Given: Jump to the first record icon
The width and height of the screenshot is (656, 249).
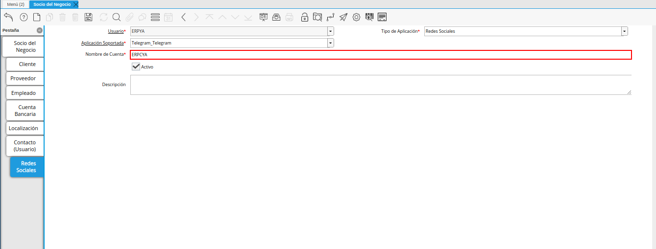Looking at the screenshot, I should 210,17.
